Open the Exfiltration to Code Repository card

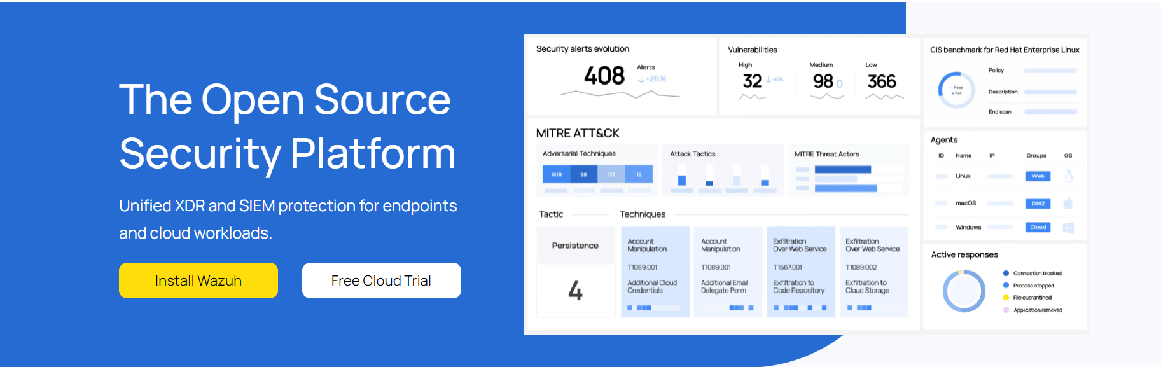[x=801, y=272]
